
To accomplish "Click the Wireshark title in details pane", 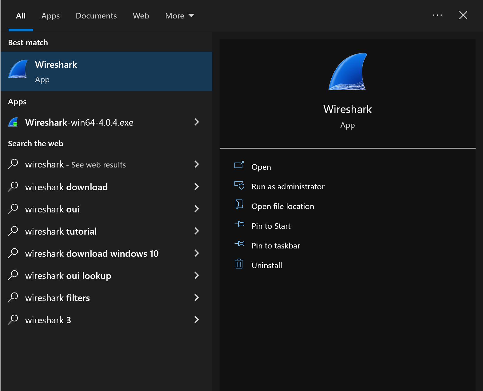I will tap(348, 109).
